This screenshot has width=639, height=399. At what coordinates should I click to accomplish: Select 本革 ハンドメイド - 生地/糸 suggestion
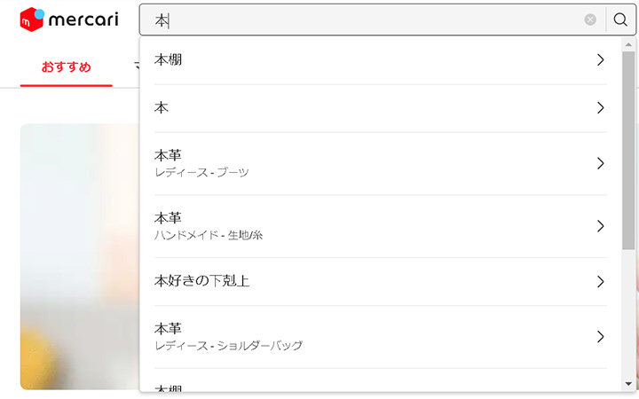pos(209,226)
